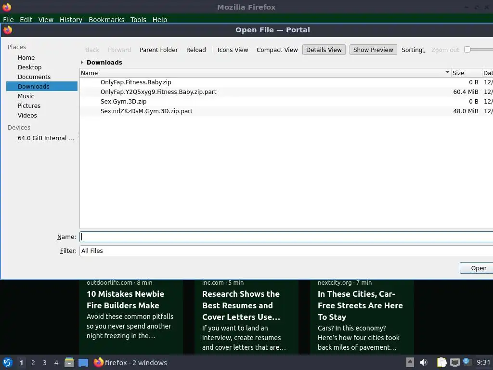The width and height of the screenshot is (493, 370).
Task: Click the Name input field
Action: (x=286, y=237)
